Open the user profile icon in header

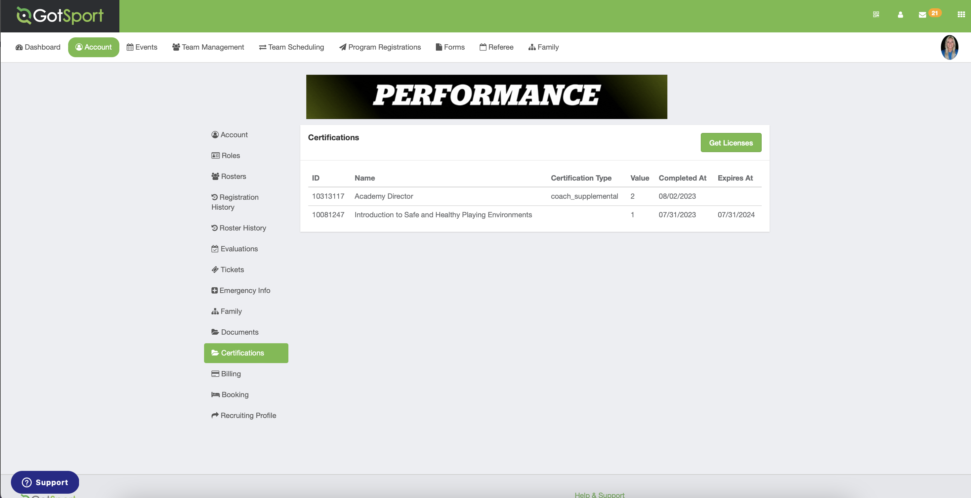point(900,15)
